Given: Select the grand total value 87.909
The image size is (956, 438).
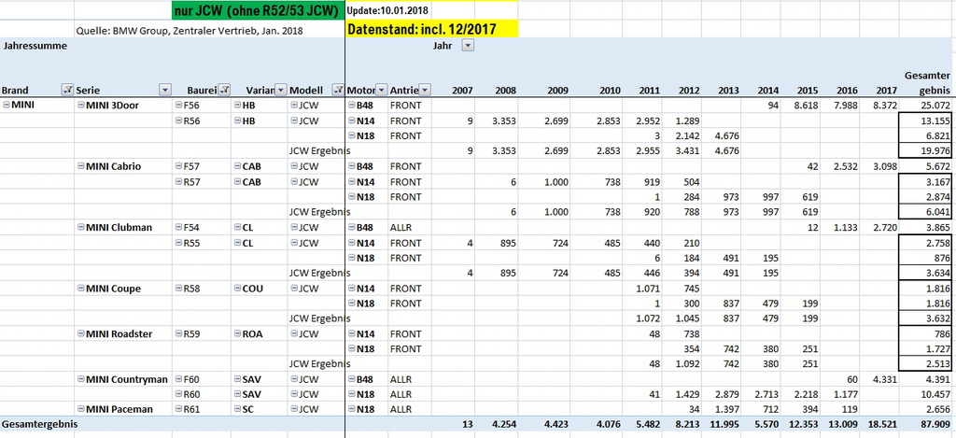Looking at the screenshot, I should click(935, 424).
